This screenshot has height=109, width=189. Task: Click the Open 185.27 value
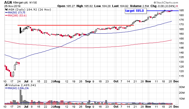[66, 6]
